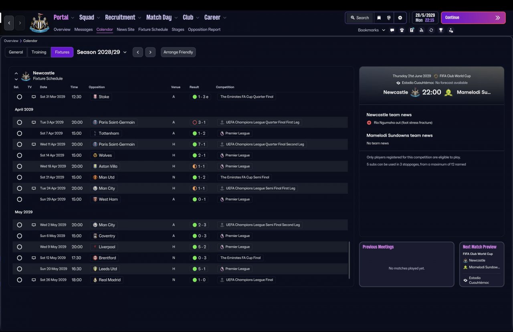Select the Man Utd fixture radio circle
The width and height of the screenshot is (513, 332).
pos(19,177)
